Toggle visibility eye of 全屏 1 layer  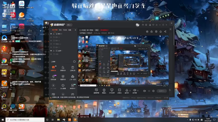click(x=51, y=51)
